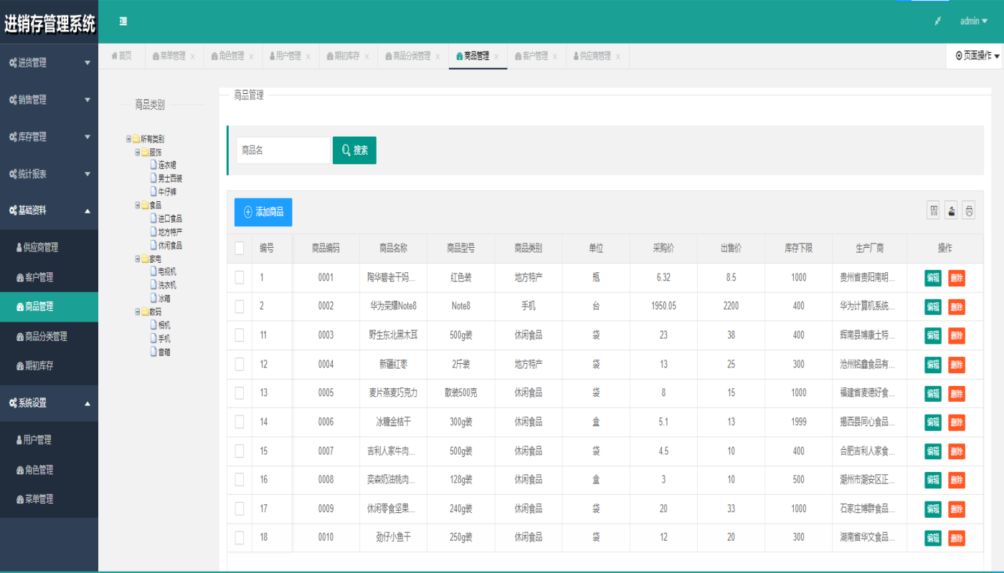Open 菜单管理 in the sidebar

(x=49, y=499)
